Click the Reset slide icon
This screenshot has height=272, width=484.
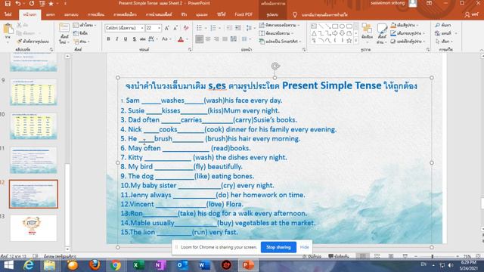coord(76,33)
